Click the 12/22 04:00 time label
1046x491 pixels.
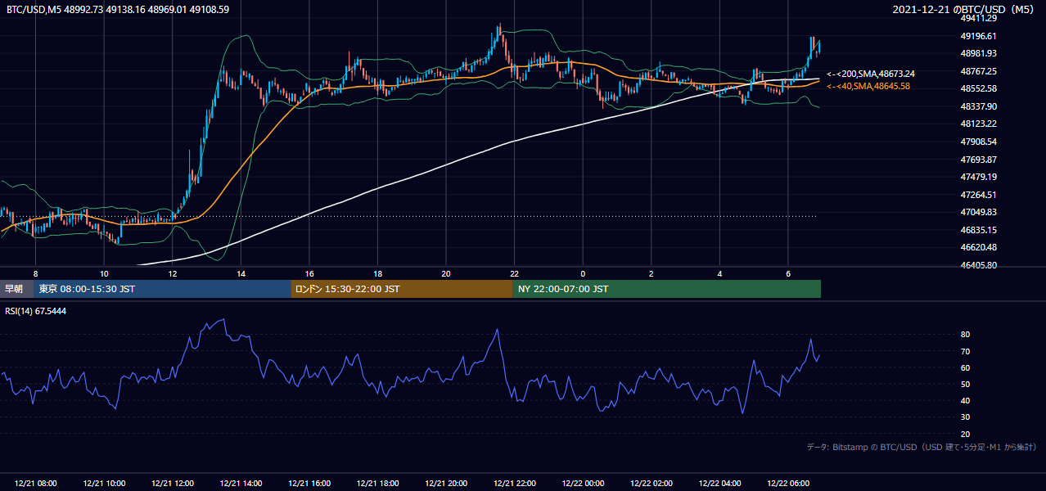pyautogui.click(x=719, y=484)
